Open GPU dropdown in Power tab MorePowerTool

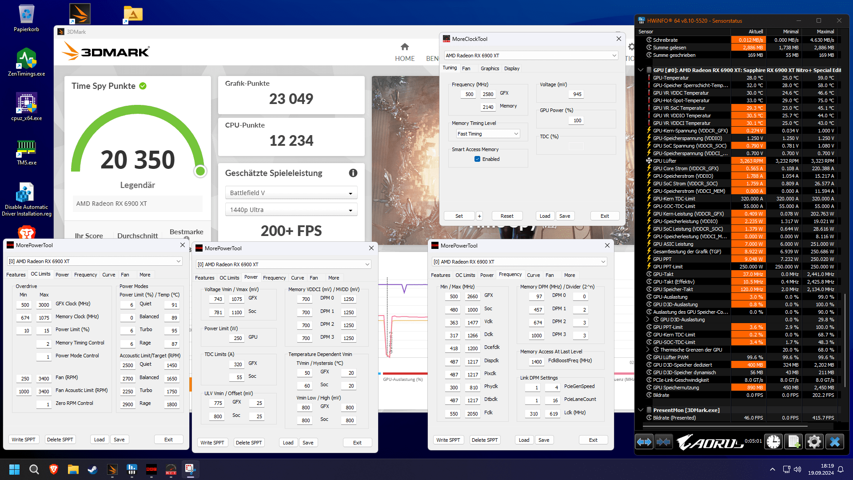tap(283, 264)
